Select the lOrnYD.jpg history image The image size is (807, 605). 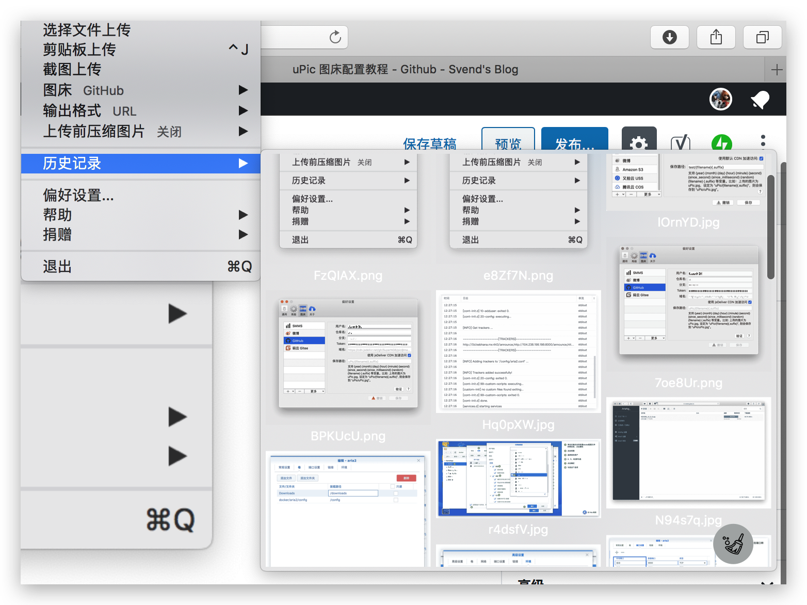pyautogui.click(x=688, y=181)
